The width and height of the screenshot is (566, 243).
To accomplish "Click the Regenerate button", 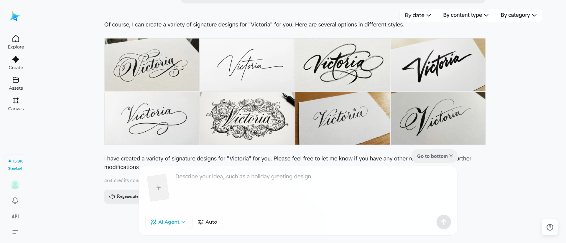I will point(124,196).
